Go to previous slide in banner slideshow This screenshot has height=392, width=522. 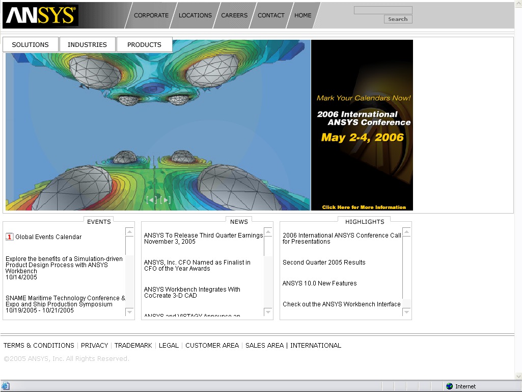point(151,200)
